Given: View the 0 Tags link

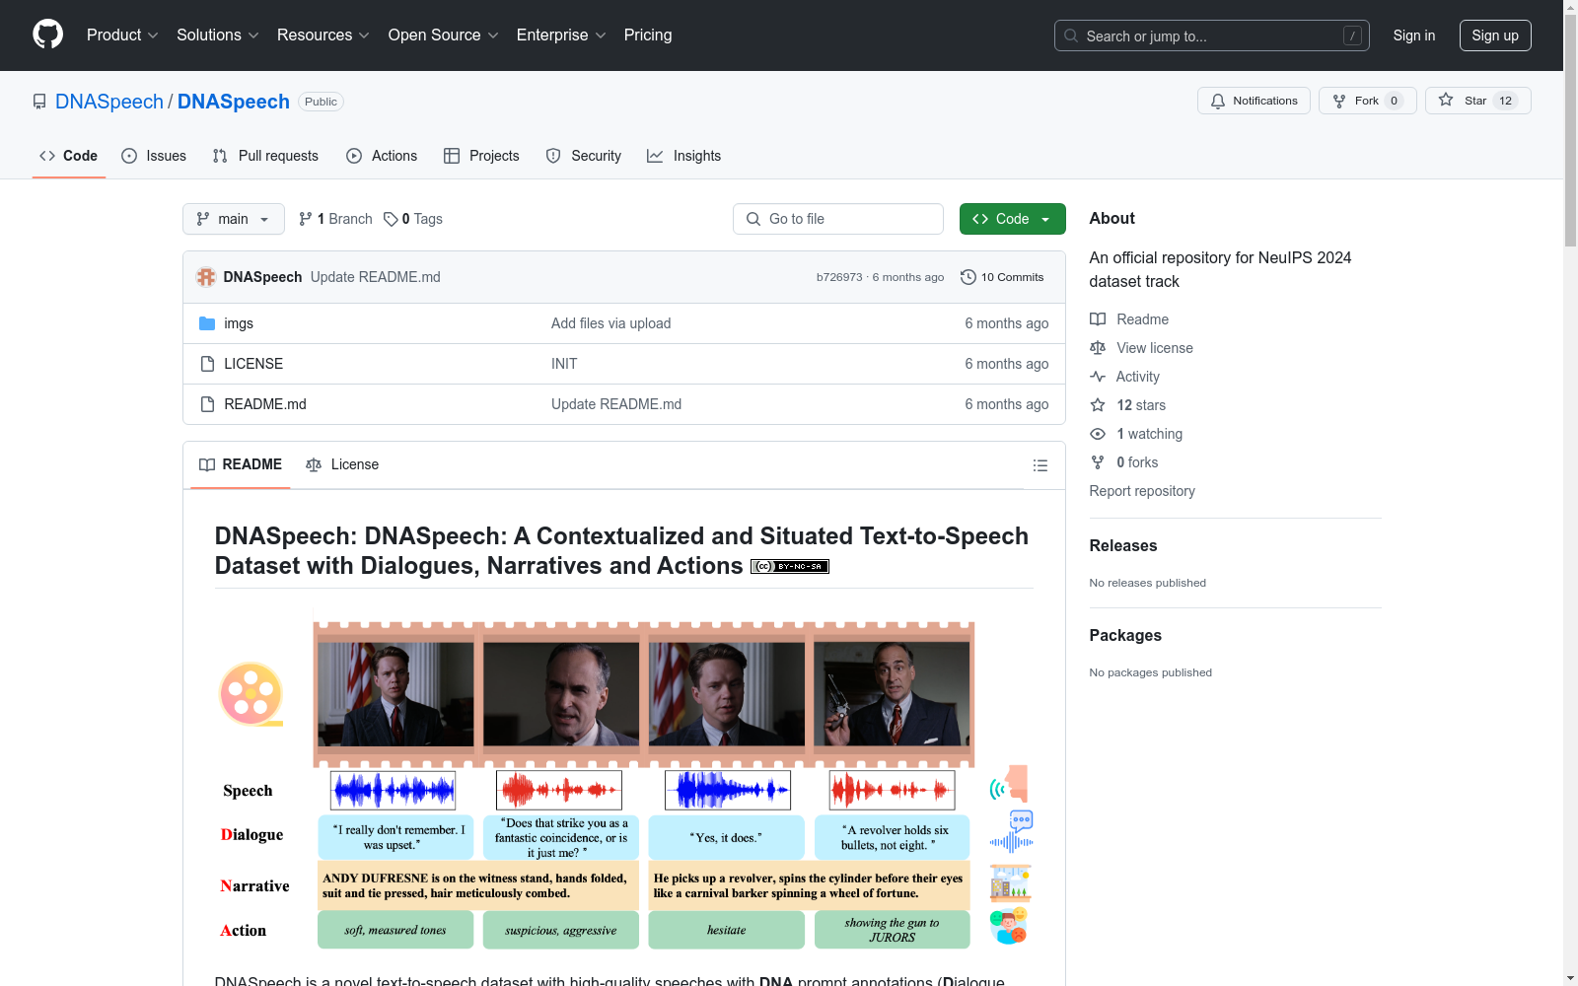Looking at the screenshot, I should click(413, 219).
